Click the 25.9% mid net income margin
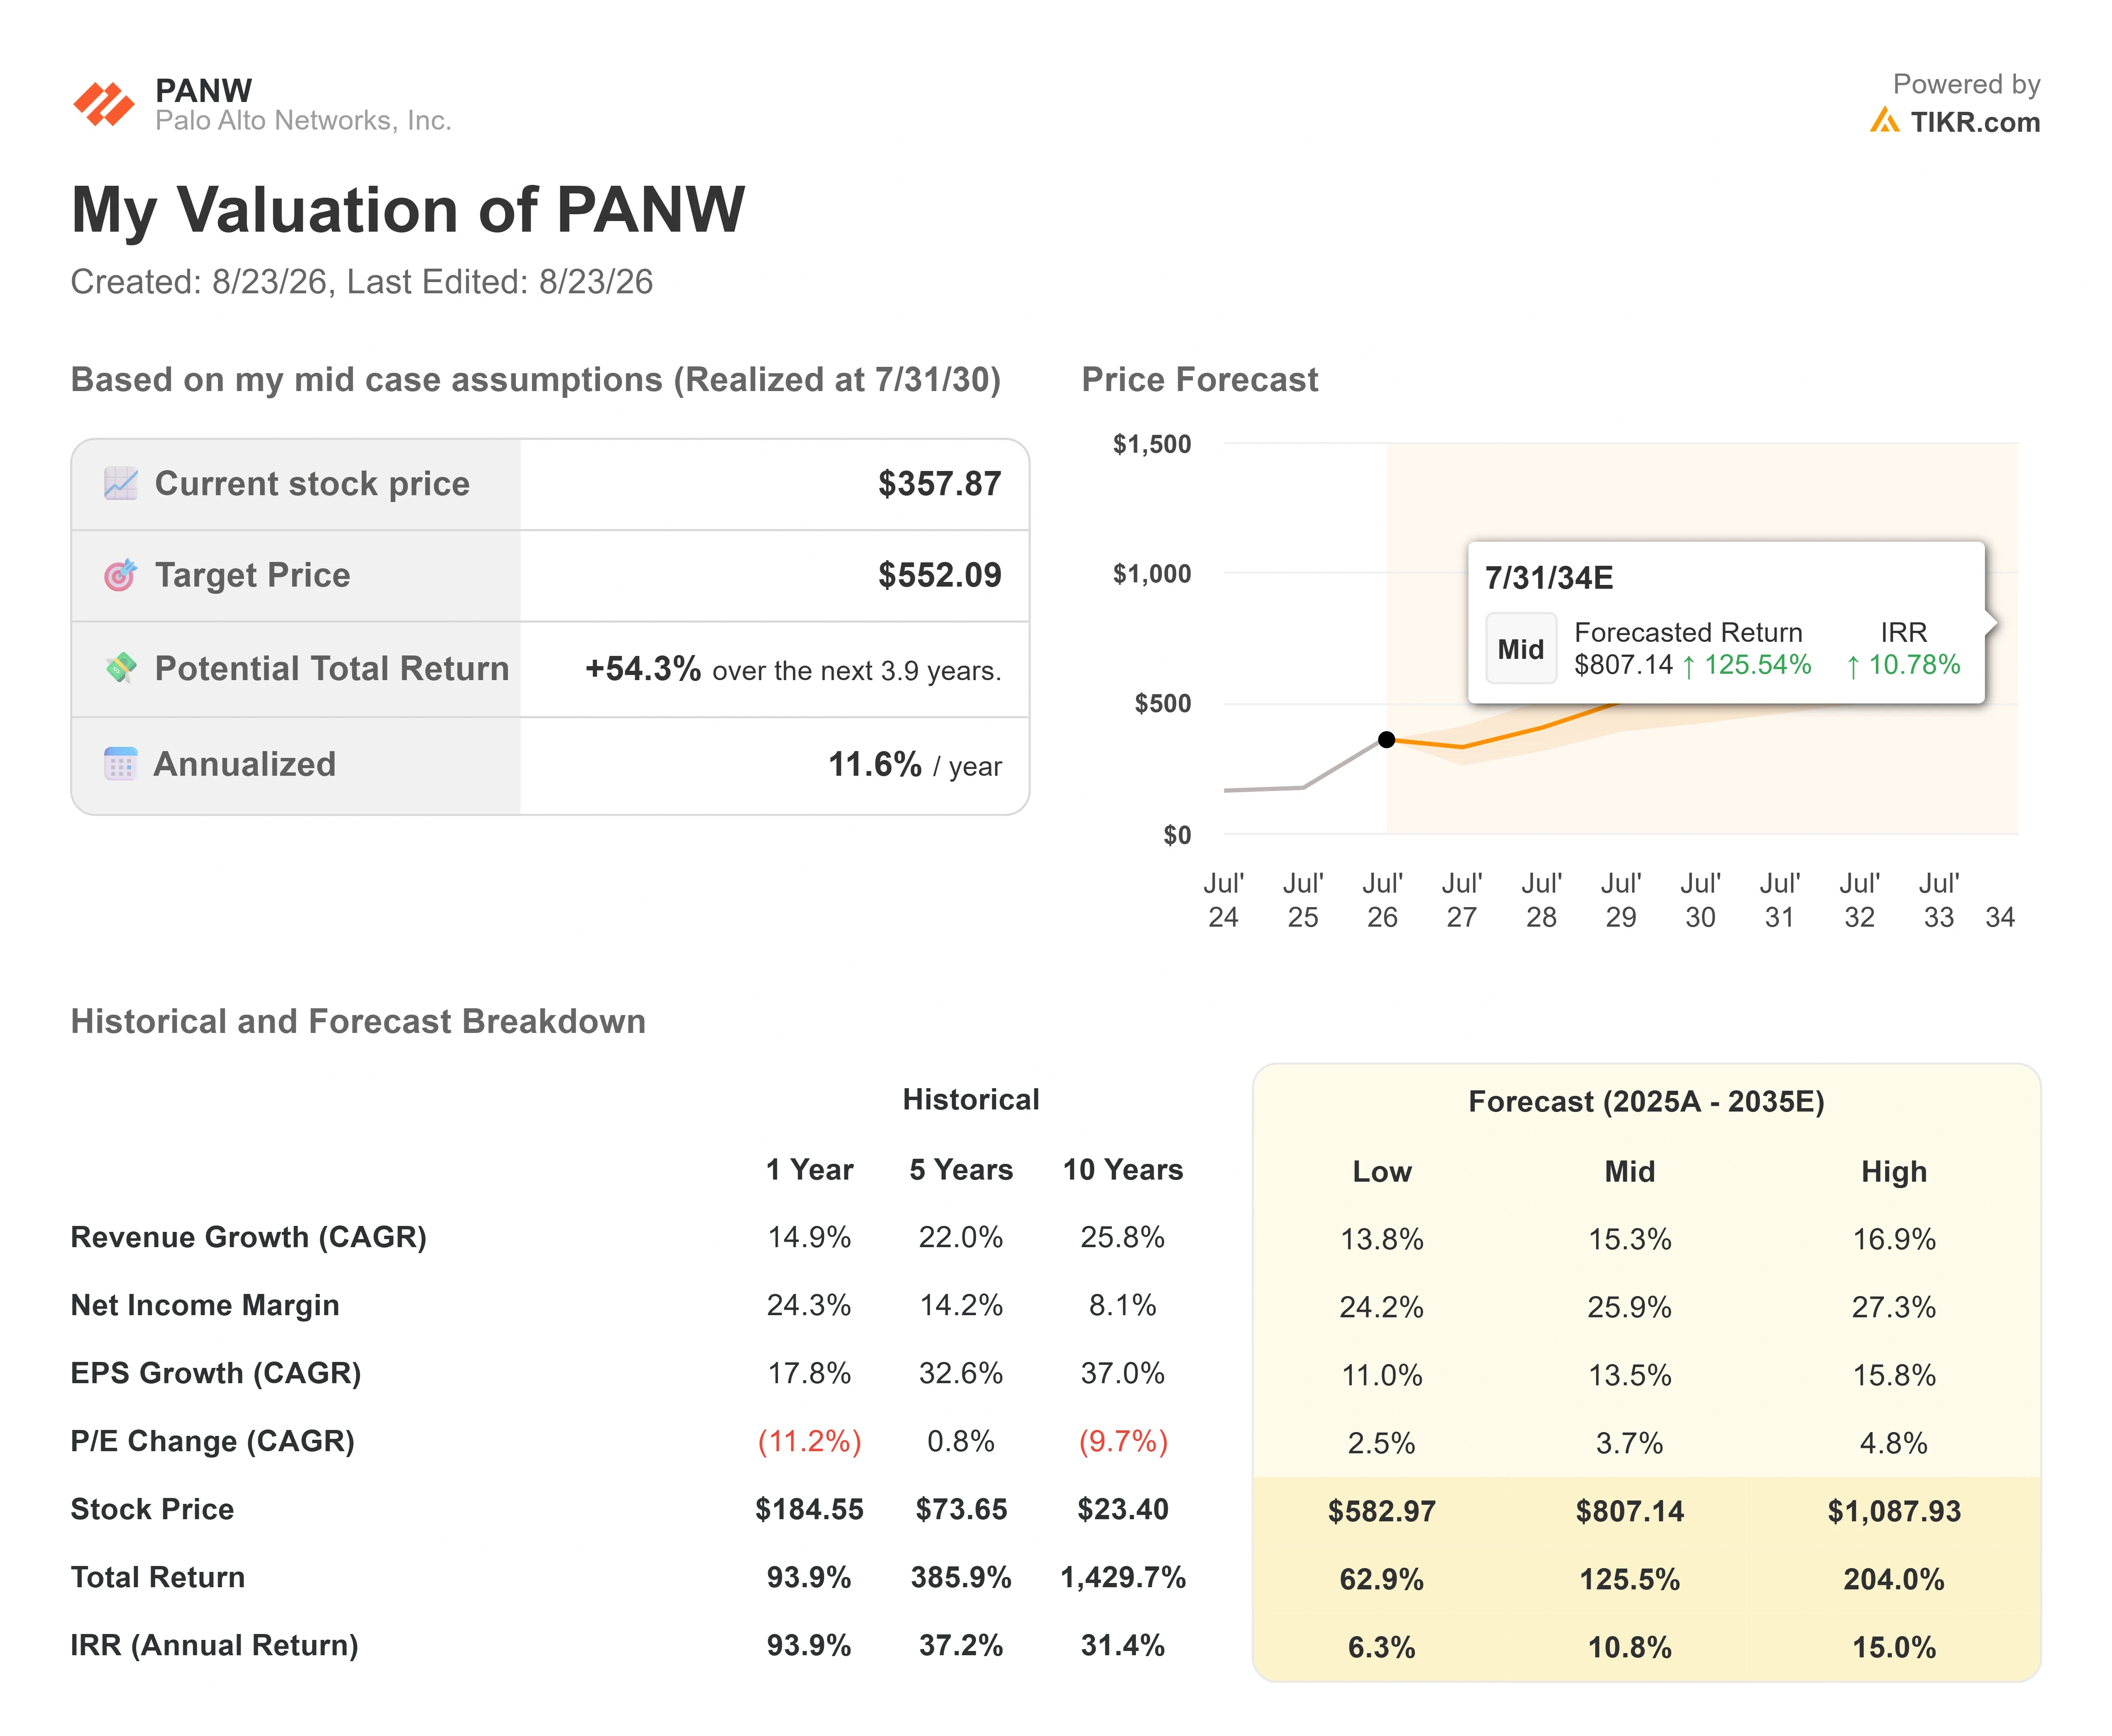Image resolution: width=2112 pixels, height=1736 pixels. click(1630, 1308)
